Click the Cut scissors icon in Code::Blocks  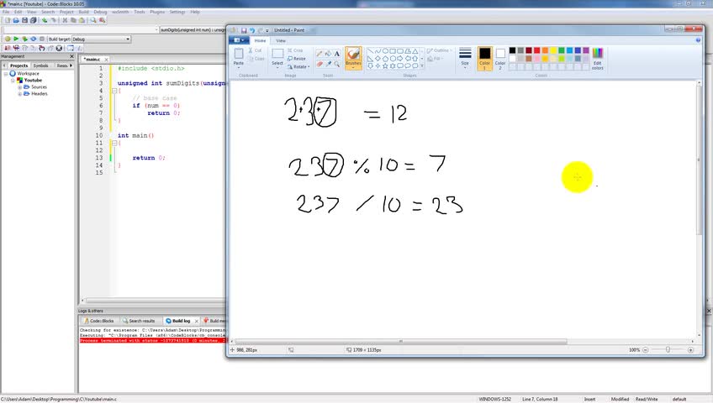click(x=65, y=20)
